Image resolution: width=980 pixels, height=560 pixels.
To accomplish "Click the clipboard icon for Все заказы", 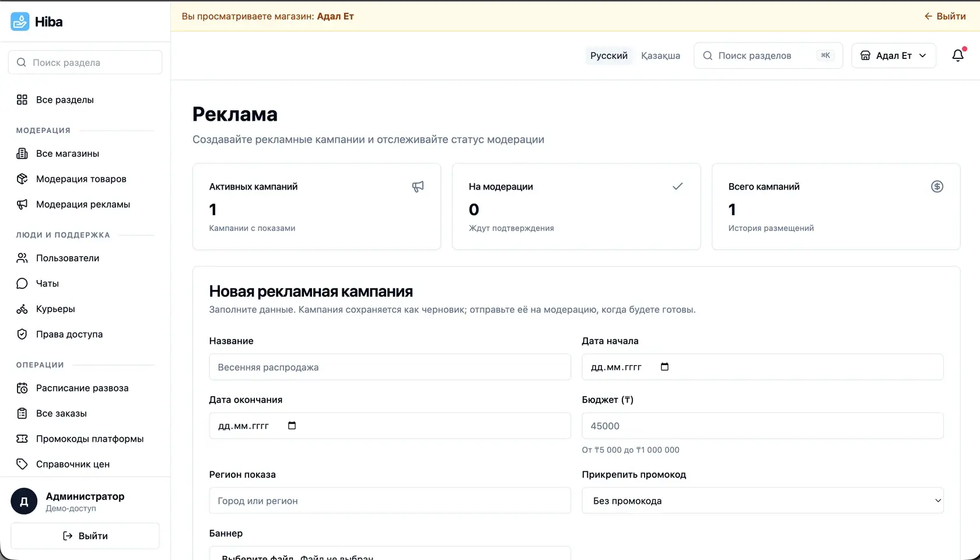I will 22,414.
